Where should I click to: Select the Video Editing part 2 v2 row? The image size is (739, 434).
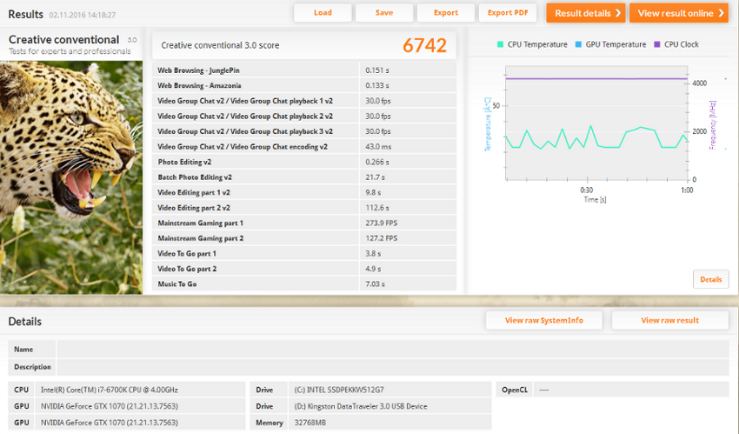[304, 207]
